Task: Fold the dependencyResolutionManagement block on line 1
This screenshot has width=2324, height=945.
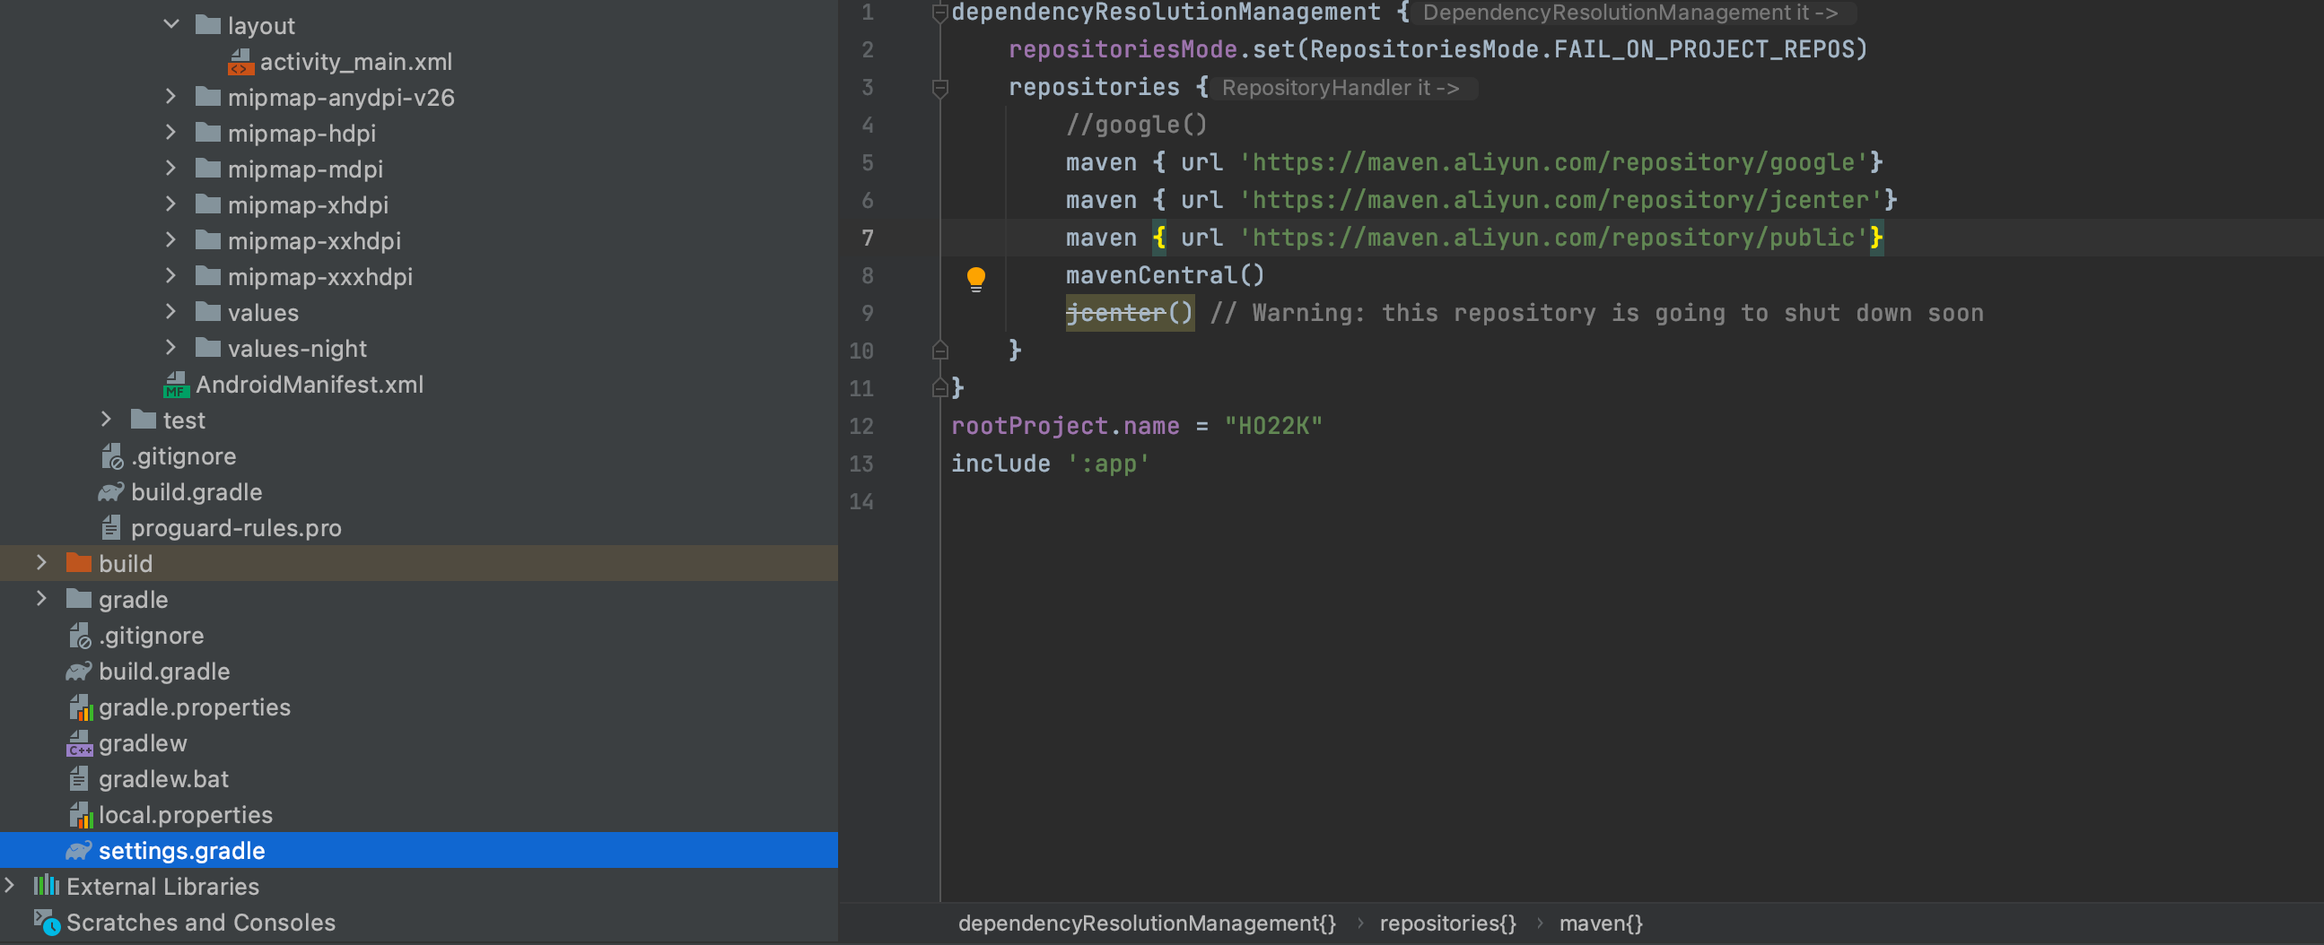Action: tap(939, 13)
